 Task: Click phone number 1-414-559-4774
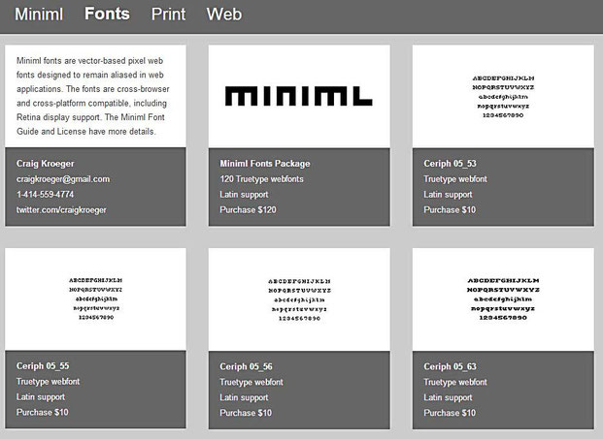45,195
